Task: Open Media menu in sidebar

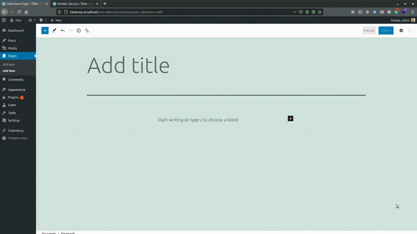Action: [18, 48]
